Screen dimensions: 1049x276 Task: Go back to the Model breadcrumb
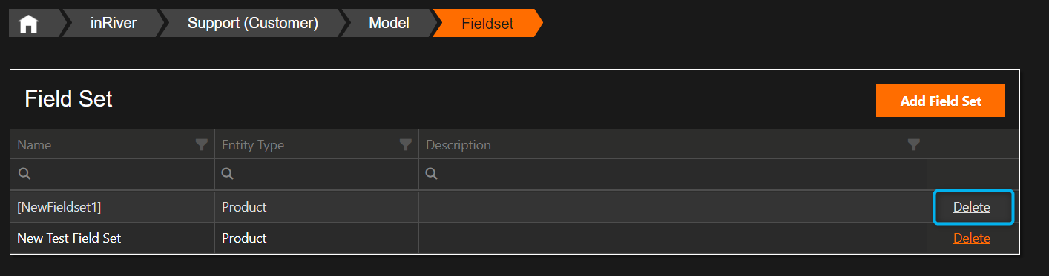(x=389, y=24)
